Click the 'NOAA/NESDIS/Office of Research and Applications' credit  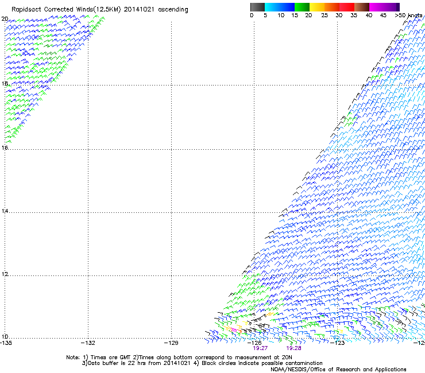338,370
